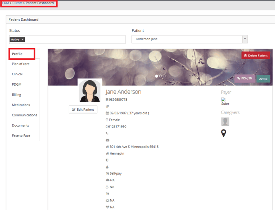Image resolution: width=275 pixels, height=210 pixels.
Task: Click the wheelchair icon beside NA
Action: [x=107, y=187]
